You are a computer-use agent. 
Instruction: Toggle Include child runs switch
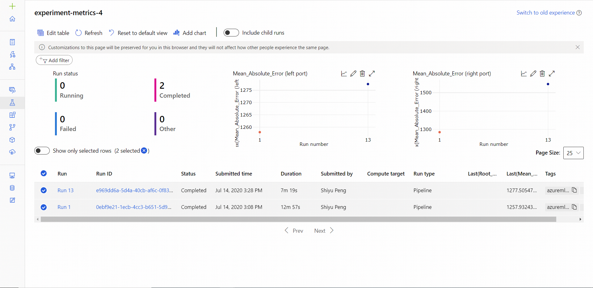(x=231, y=33)
